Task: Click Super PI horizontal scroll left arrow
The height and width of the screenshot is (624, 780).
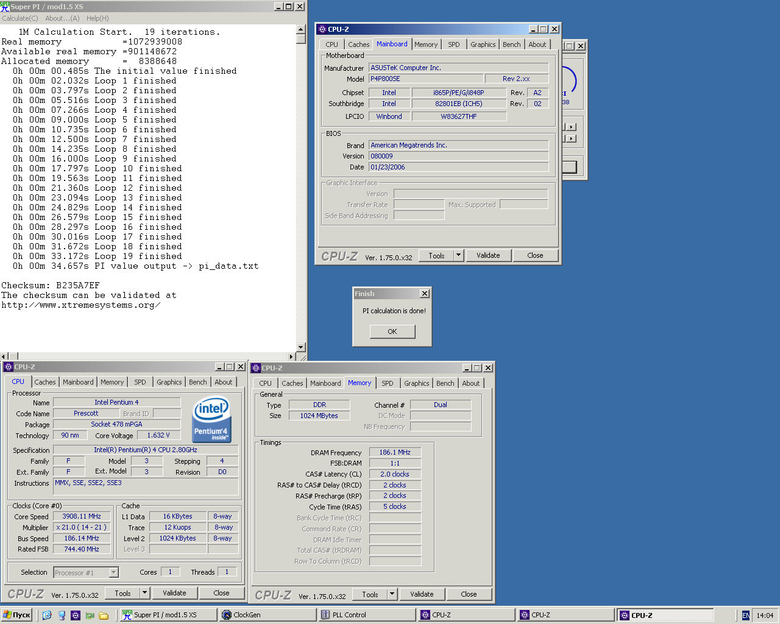Action: pyautogui.click(x=4, y=356)
